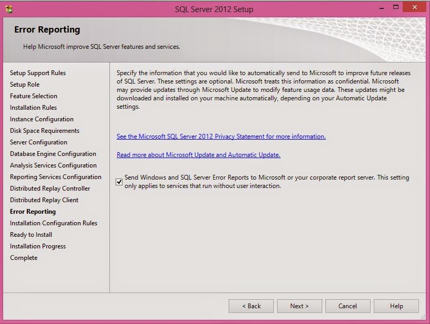The width and height of the screenshot is (430, 324).
Task: Select the Complete step
Action: click(x=24, y=258)
